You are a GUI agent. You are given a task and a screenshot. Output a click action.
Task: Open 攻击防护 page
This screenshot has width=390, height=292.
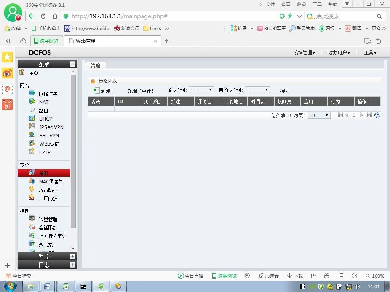(x=48, y=190)
